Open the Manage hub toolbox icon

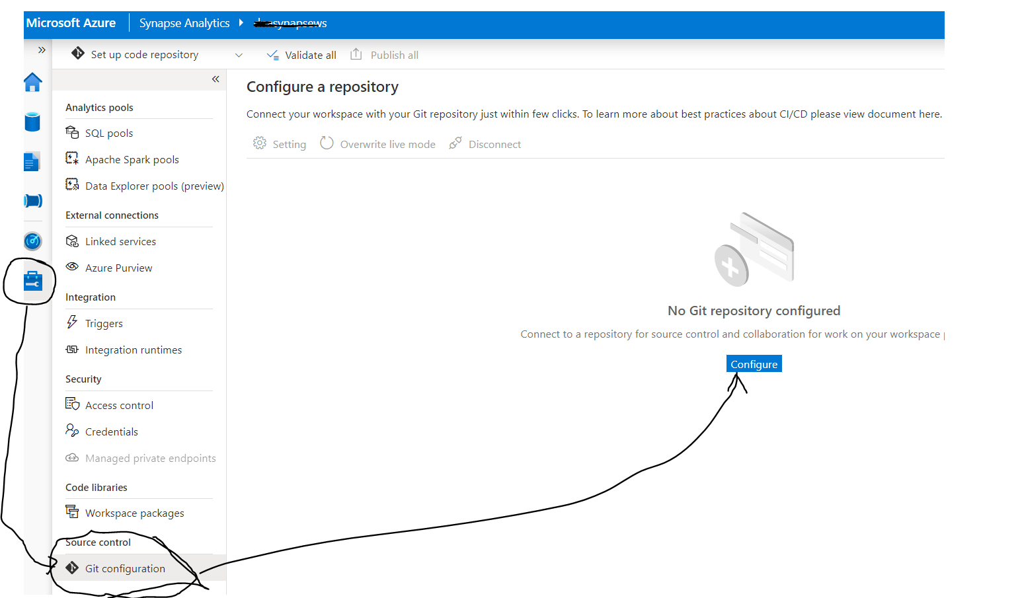tap(33, 281)
